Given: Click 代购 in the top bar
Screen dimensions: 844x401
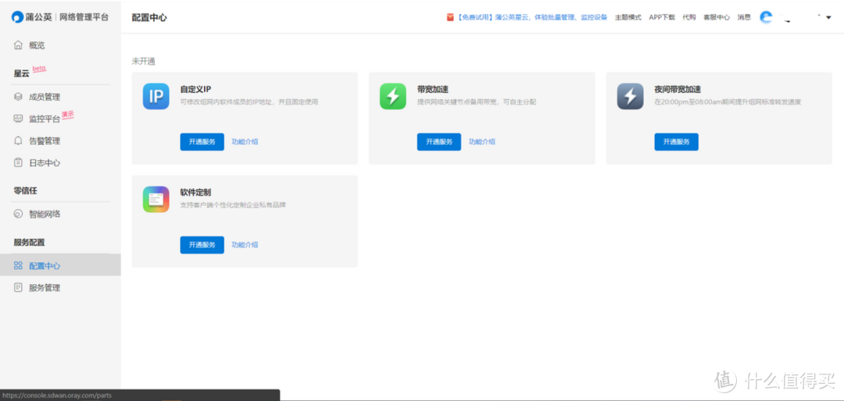Looking at the screenshot, I should (689, 17).
